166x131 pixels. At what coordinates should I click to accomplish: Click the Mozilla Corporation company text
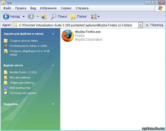coord(89,40)
